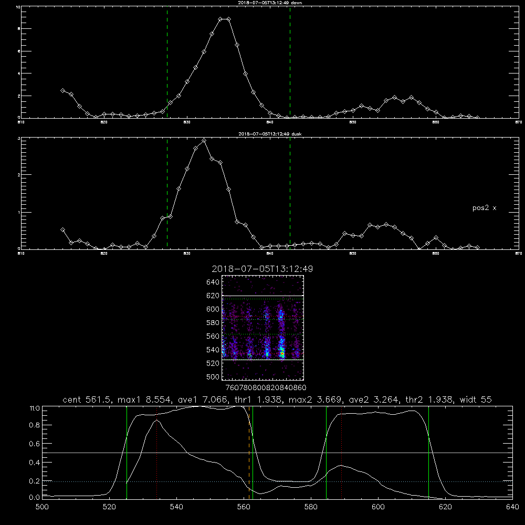525x525 pixels.
Task: Click the first data marker in the dawn plot
Action: 62,91
